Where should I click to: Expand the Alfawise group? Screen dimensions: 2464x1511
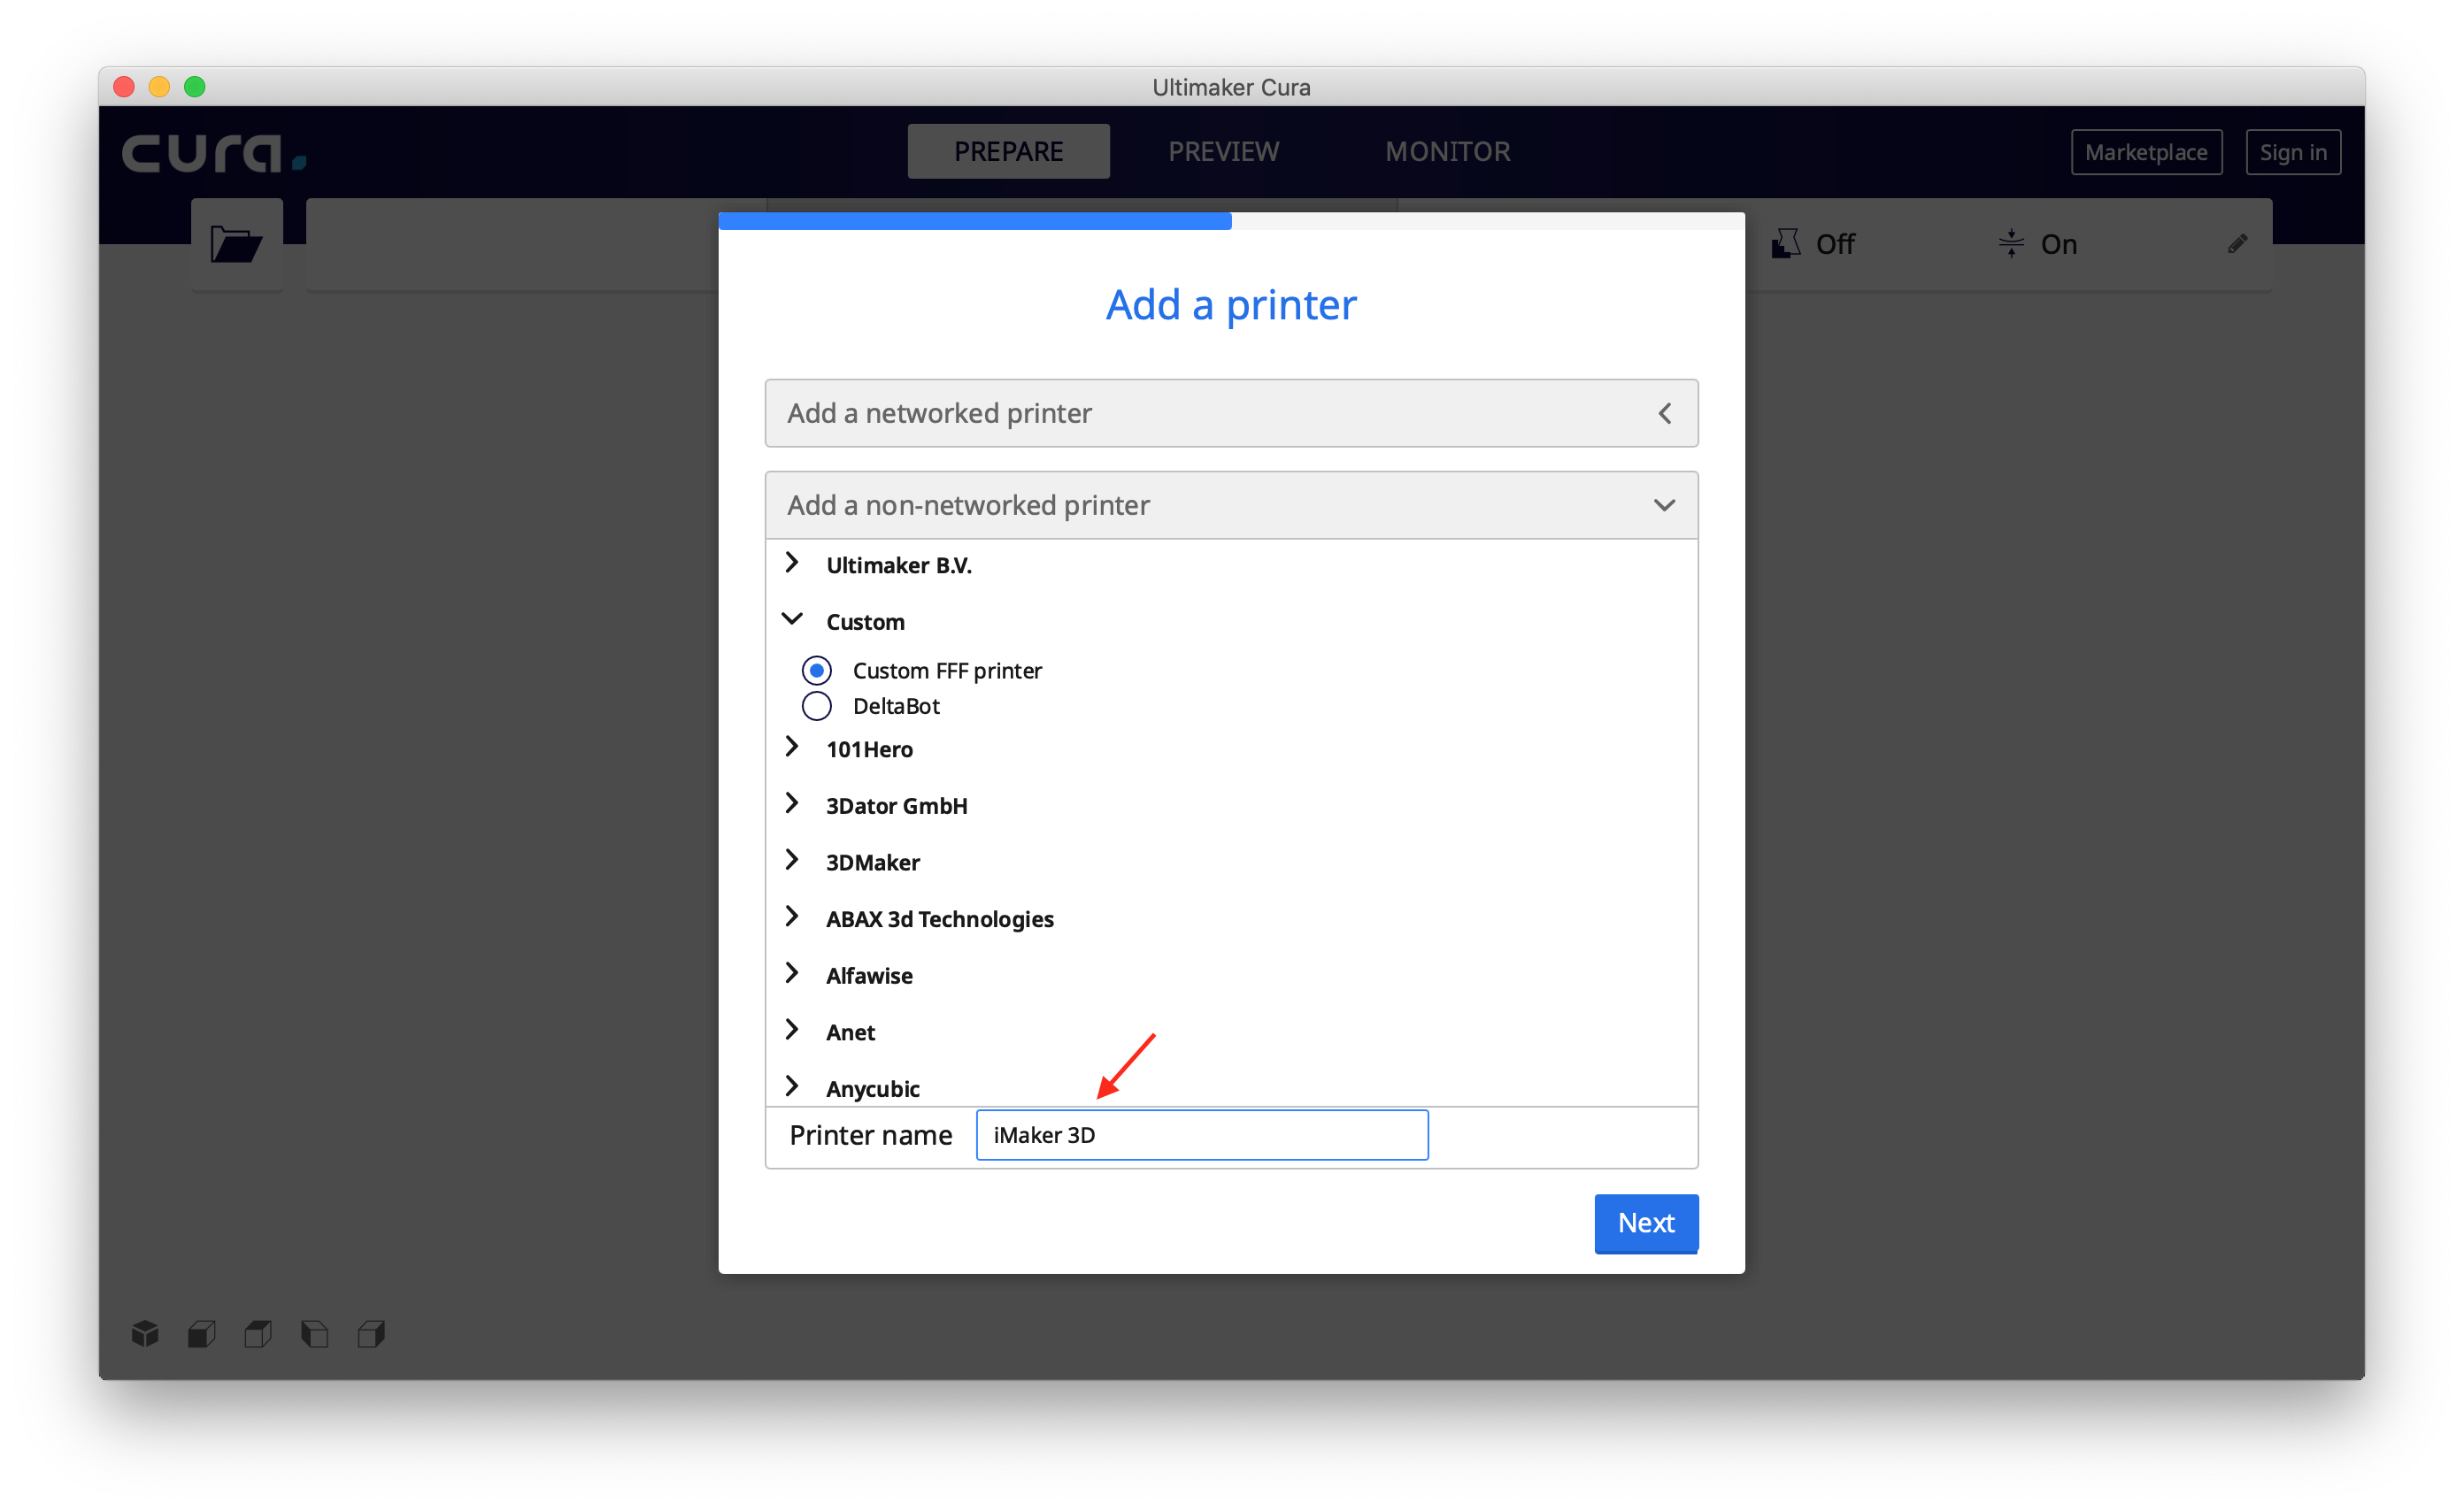point(792,974)
